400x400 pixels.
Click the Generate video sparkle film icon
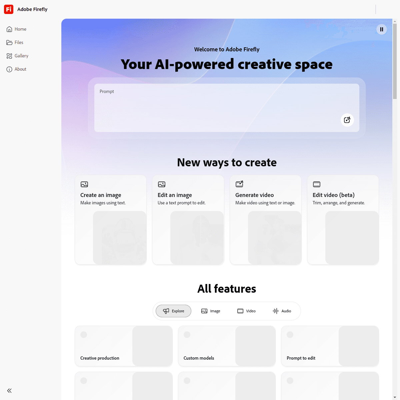tap(239, 184)
